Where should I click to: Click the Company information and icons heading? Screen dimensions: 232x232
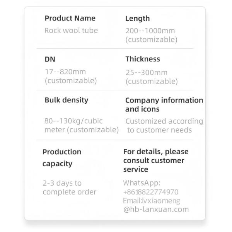[164, 104]
